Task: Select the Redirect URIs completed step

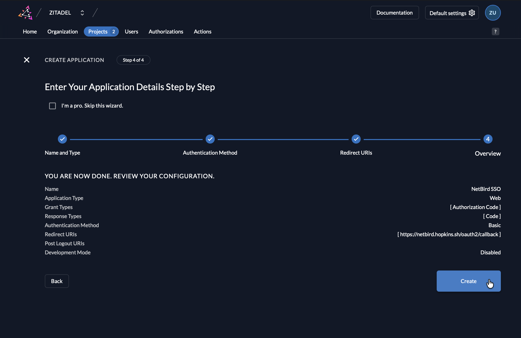Action: coord(356,139)
